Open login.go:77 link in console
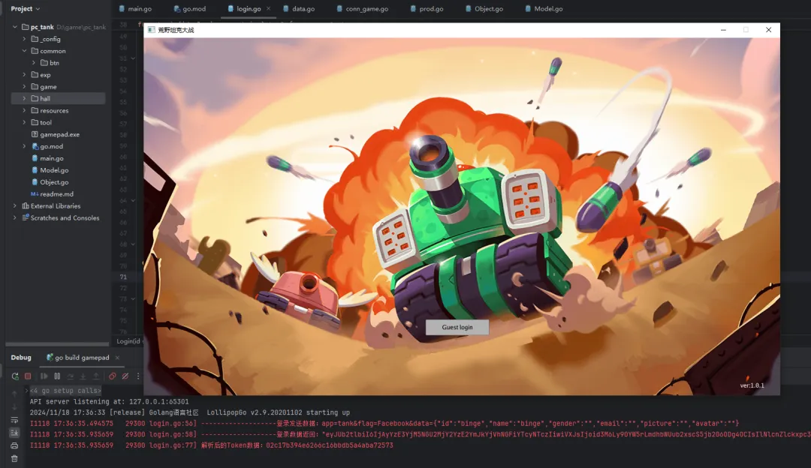This screenshot has height=468, width=811. [172, 445]
